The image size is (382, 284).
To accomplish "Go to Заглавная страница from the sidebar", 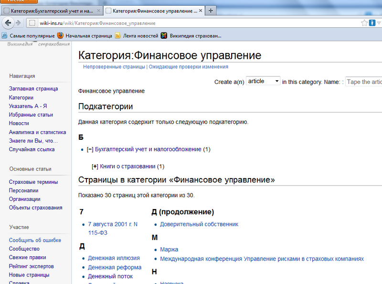I will click(x=34, y=88).
